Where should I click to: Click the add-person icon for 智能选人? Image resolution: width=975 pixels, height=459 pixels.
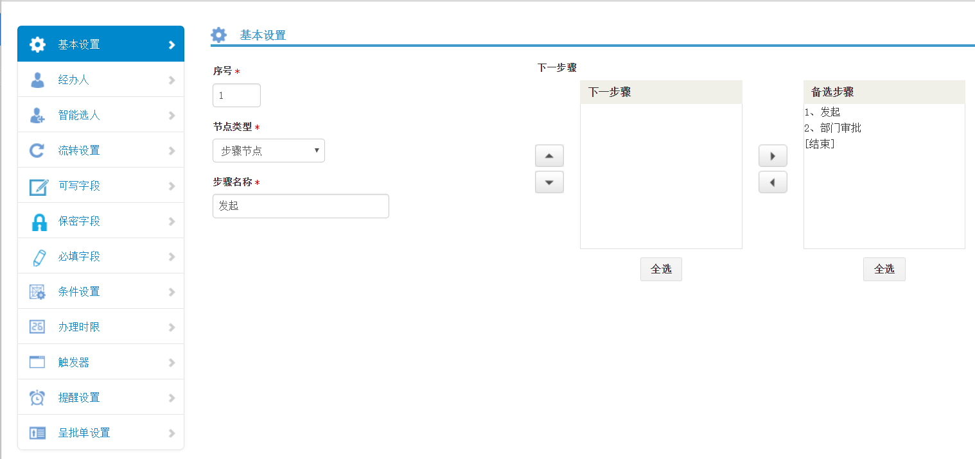click(x=38, y=115)
